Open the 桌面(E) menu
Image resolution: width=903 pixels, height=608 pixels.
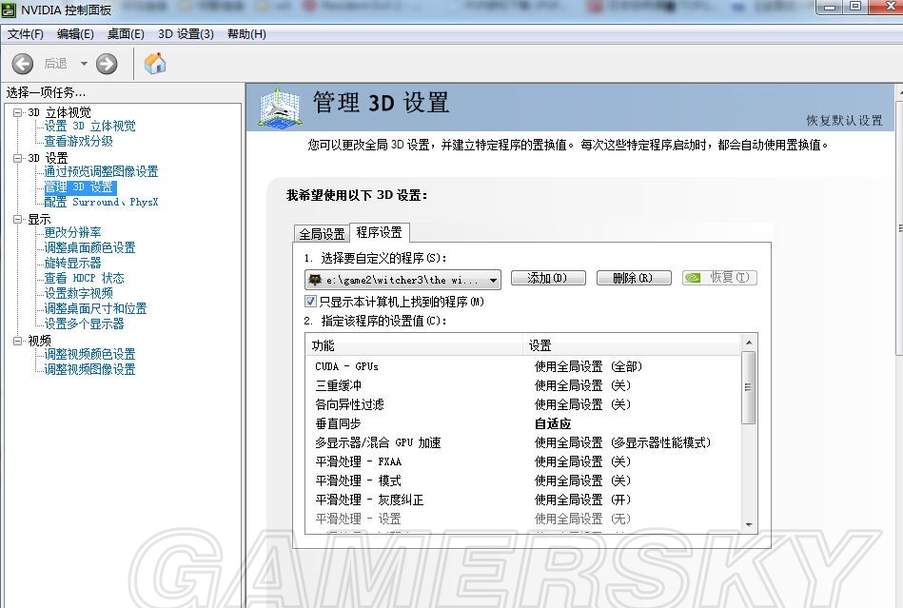click(x=126, y=34)
